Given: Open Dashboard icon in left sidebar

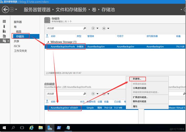Looking at the screenshot, I should tap(4, 21).
